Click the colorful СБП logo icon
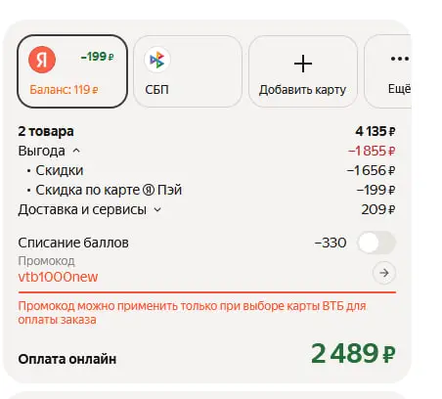The image size is (442, 399). coord(157,60)
